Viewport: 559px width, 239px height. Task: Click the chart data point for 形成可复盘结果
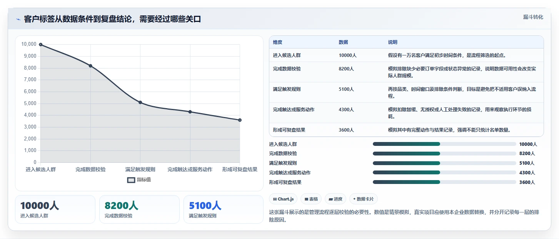(x=240, y=120)
